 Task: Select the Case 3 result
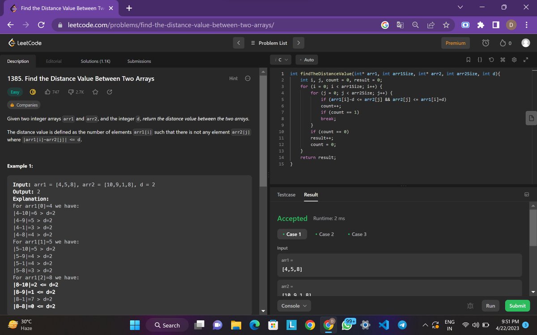[x=358, y=234]
